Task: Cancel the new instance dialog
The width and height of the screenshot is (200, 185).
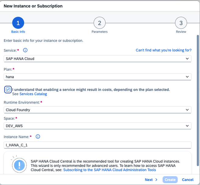Action: coord(188,180)
